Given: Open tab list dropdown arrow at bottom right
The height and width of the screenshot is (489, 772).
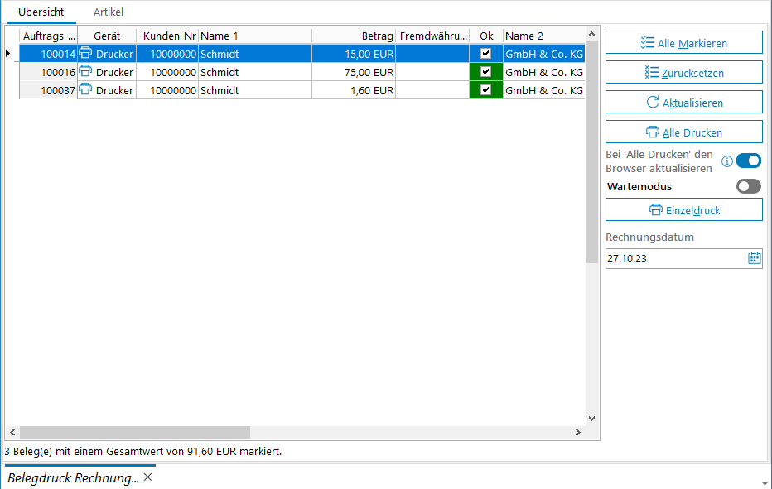Looking at the screenshot, I should point(762,482).
